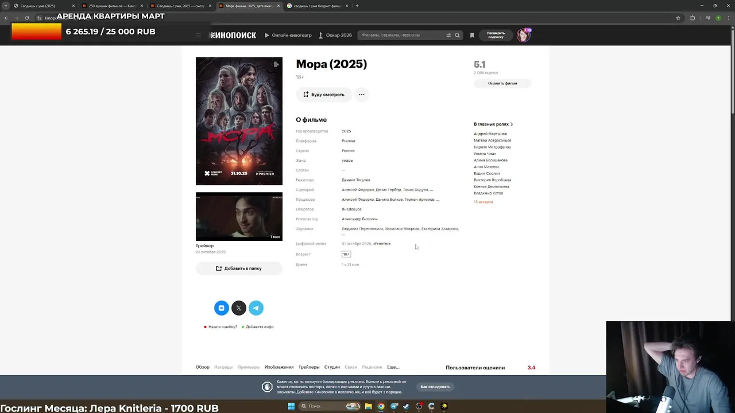Expand the Еще... tab menu
Viewport: 735px width, 413px height.
point(393,367)
